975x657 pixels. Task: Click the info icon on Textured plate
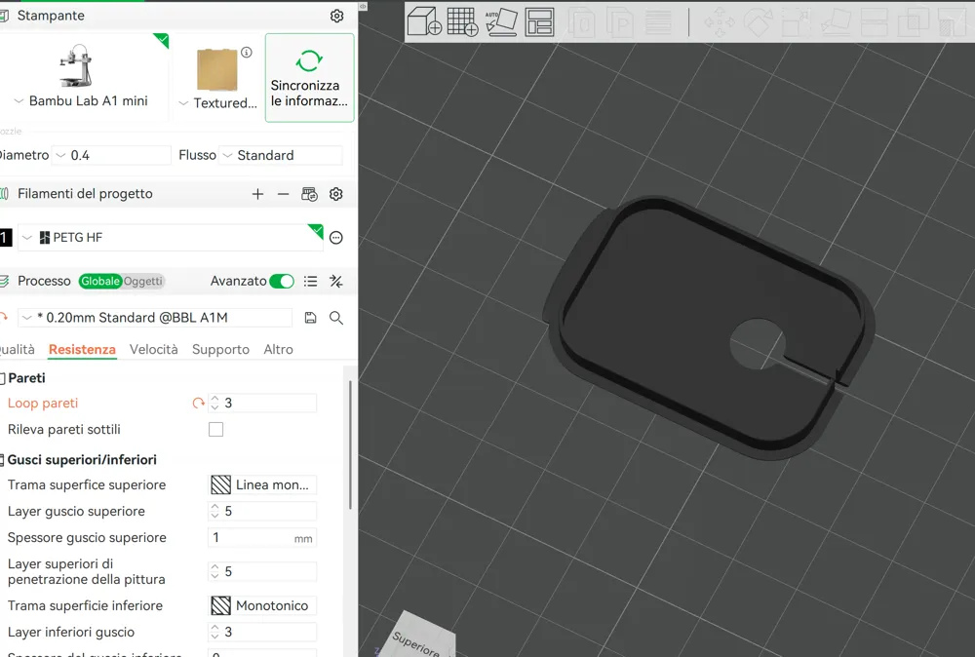pyautogui.click(x=247, y=53)
